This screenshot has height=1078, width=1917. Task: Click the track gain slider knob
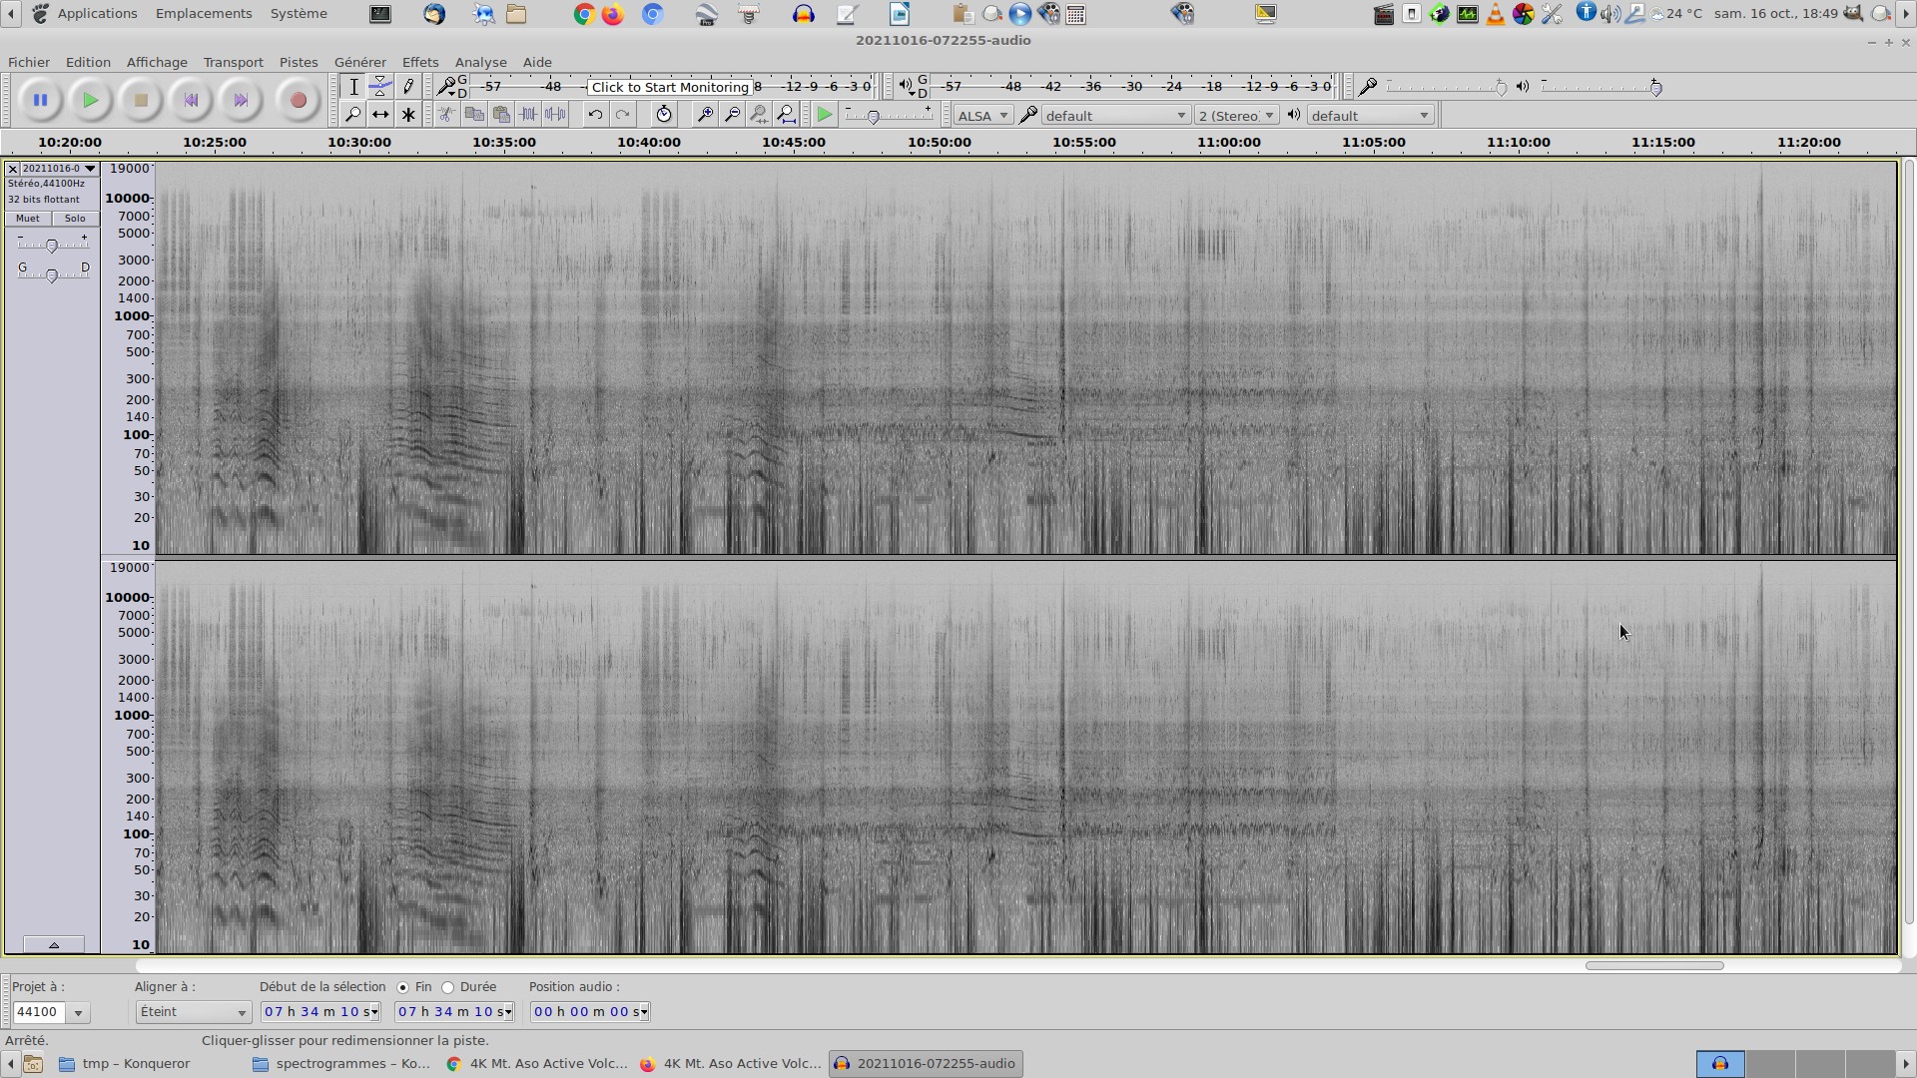[52, 246]
